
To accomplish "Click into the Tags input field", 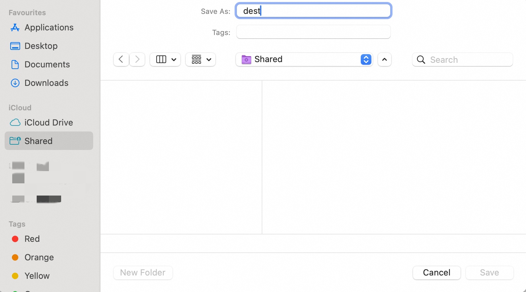I will coord(313,32).
